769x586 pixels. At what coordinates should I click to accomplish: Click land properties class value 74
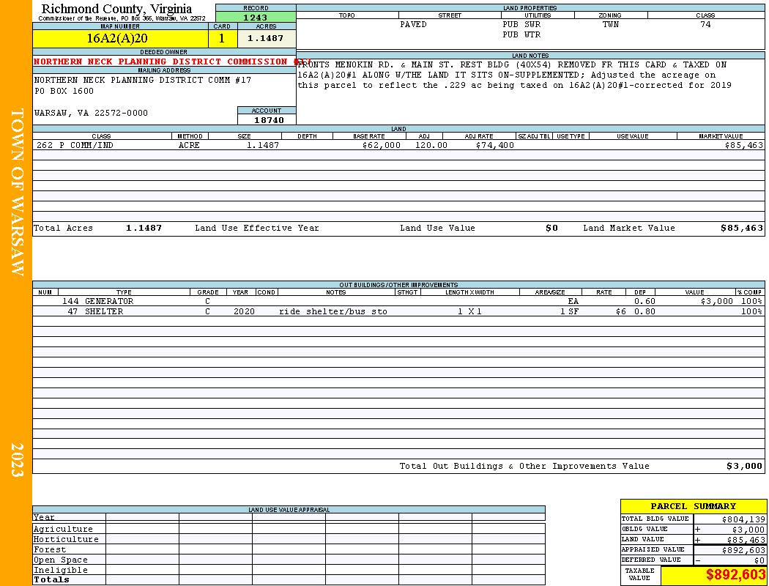[x=705, y=24]
